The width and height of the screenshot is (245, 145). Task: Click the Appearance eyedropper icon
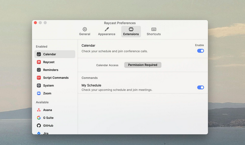point(107,29)
